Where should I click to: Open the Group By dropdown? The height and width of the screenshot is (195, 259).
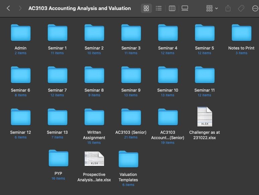click(212, 8)
